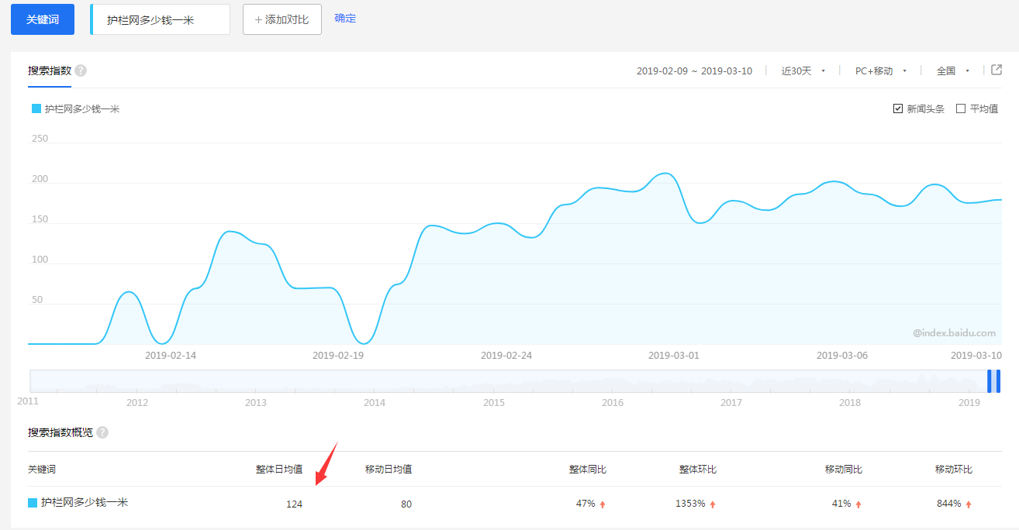Click the red up arrow beside 47%

(603, 504)
